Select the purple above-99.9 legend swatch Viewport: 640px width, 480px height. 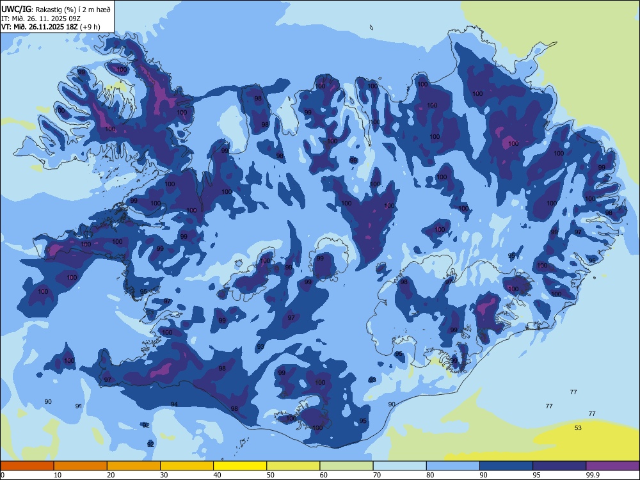pyautogui.click(x=612, y=466)
